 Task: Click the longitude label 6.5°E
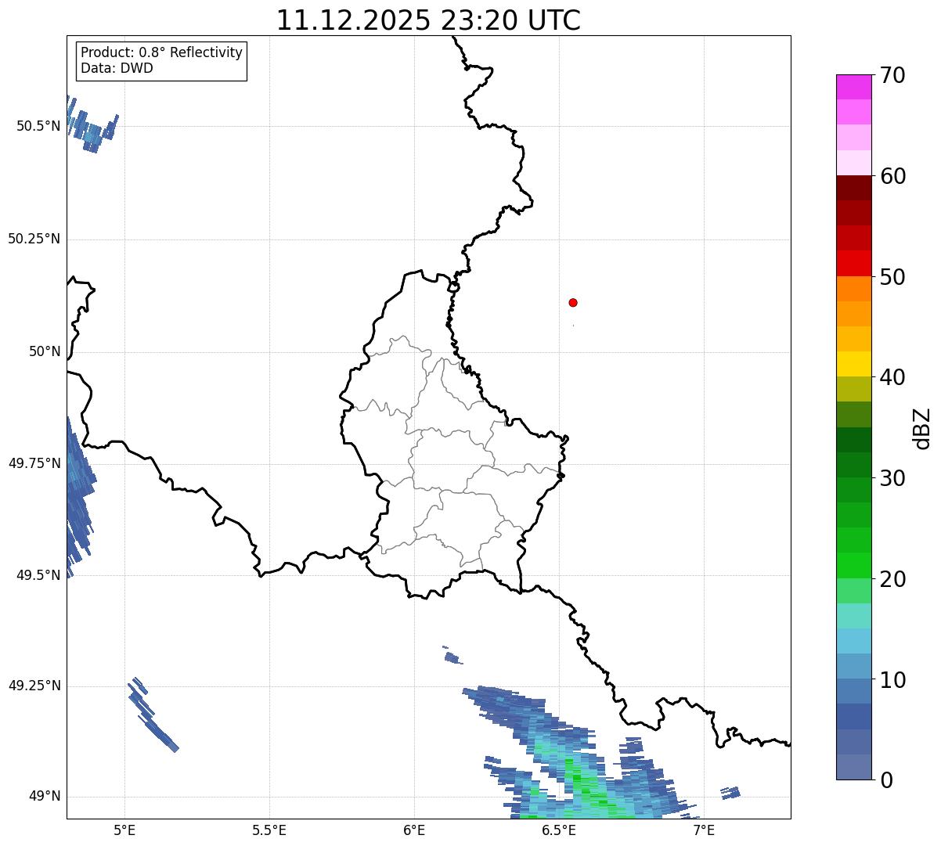pos(559,830)
